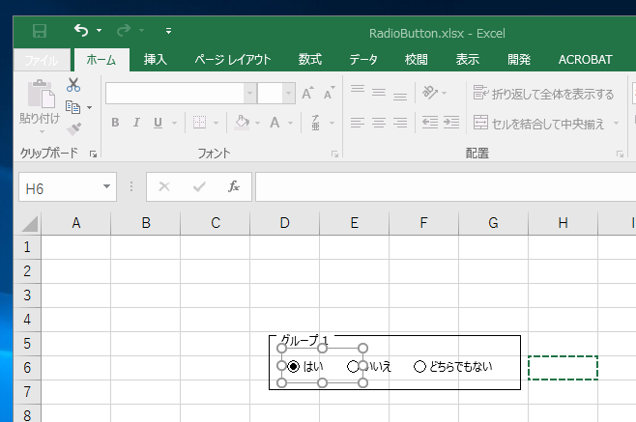Click Decrease Indent icon
Image resolution: width=636 pixels, height=422 pixels.
click(x=430, y=122)
